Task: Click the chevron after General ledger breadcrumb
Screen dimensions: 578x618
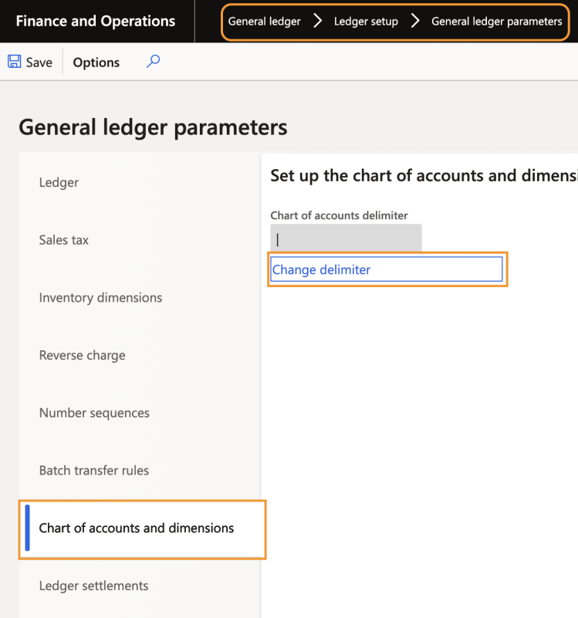Action: (x=317, y=22)
